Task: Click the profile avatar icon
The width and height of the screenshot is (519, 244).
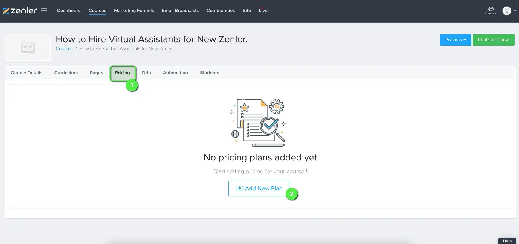Action: [507, 11]
